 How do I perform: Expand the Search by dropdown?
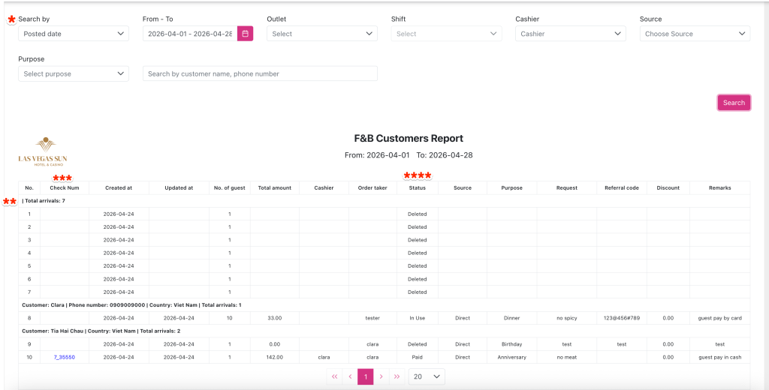click(x=74, y=34)
